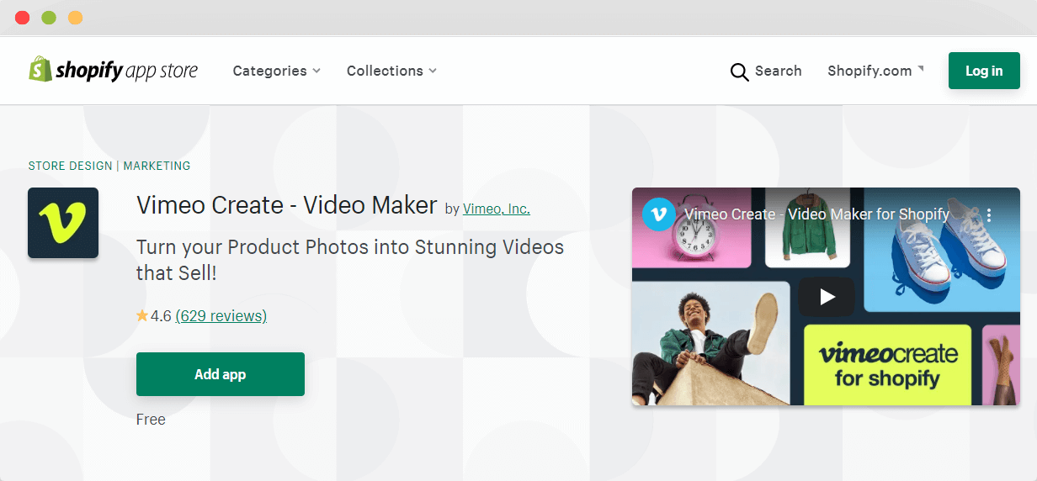Play the Vimeo Create video
Viewport: 1037px width, 481px height.
[827, 296]
